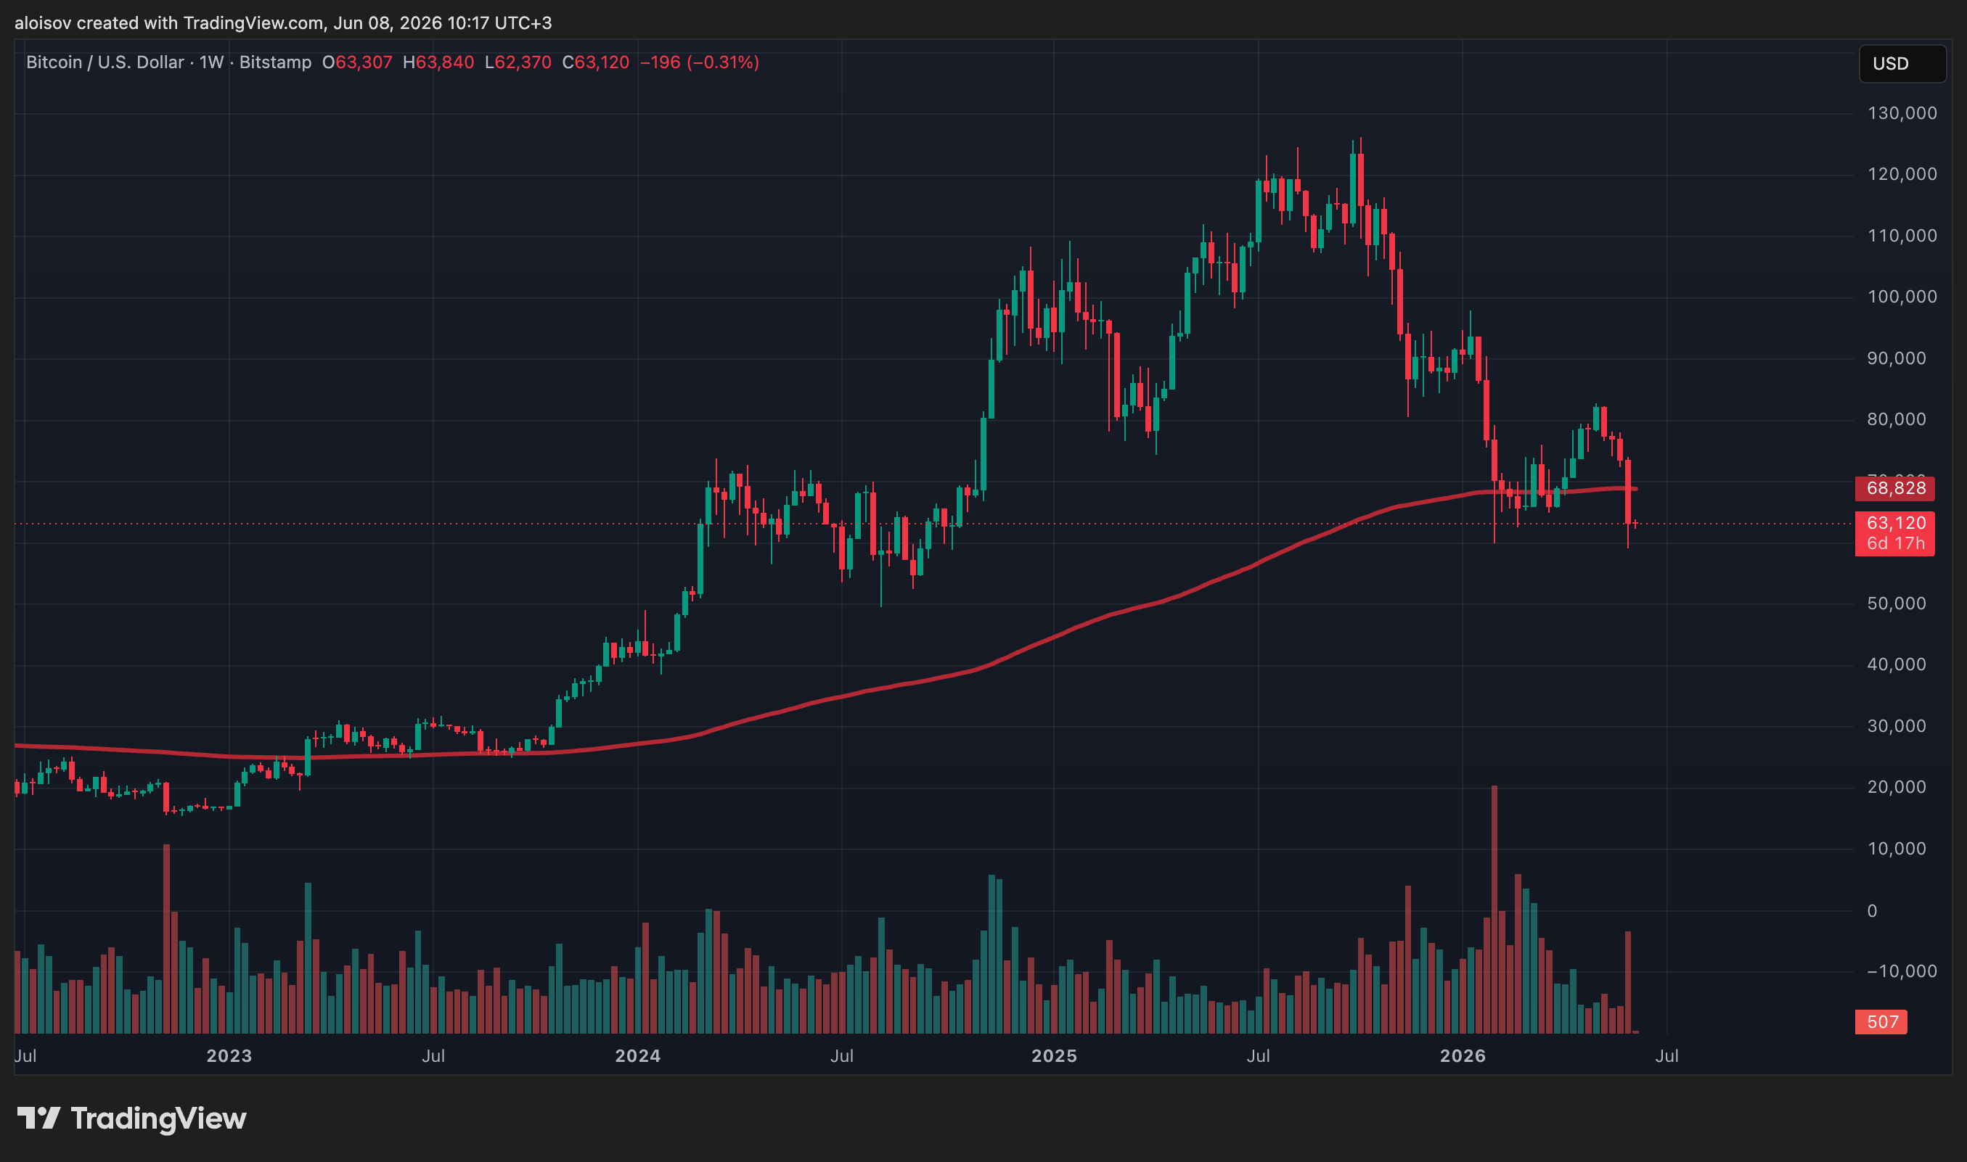1967x1162 pixels.
Task: Click the 507 volume value label
Action: pos(1881,1022)
